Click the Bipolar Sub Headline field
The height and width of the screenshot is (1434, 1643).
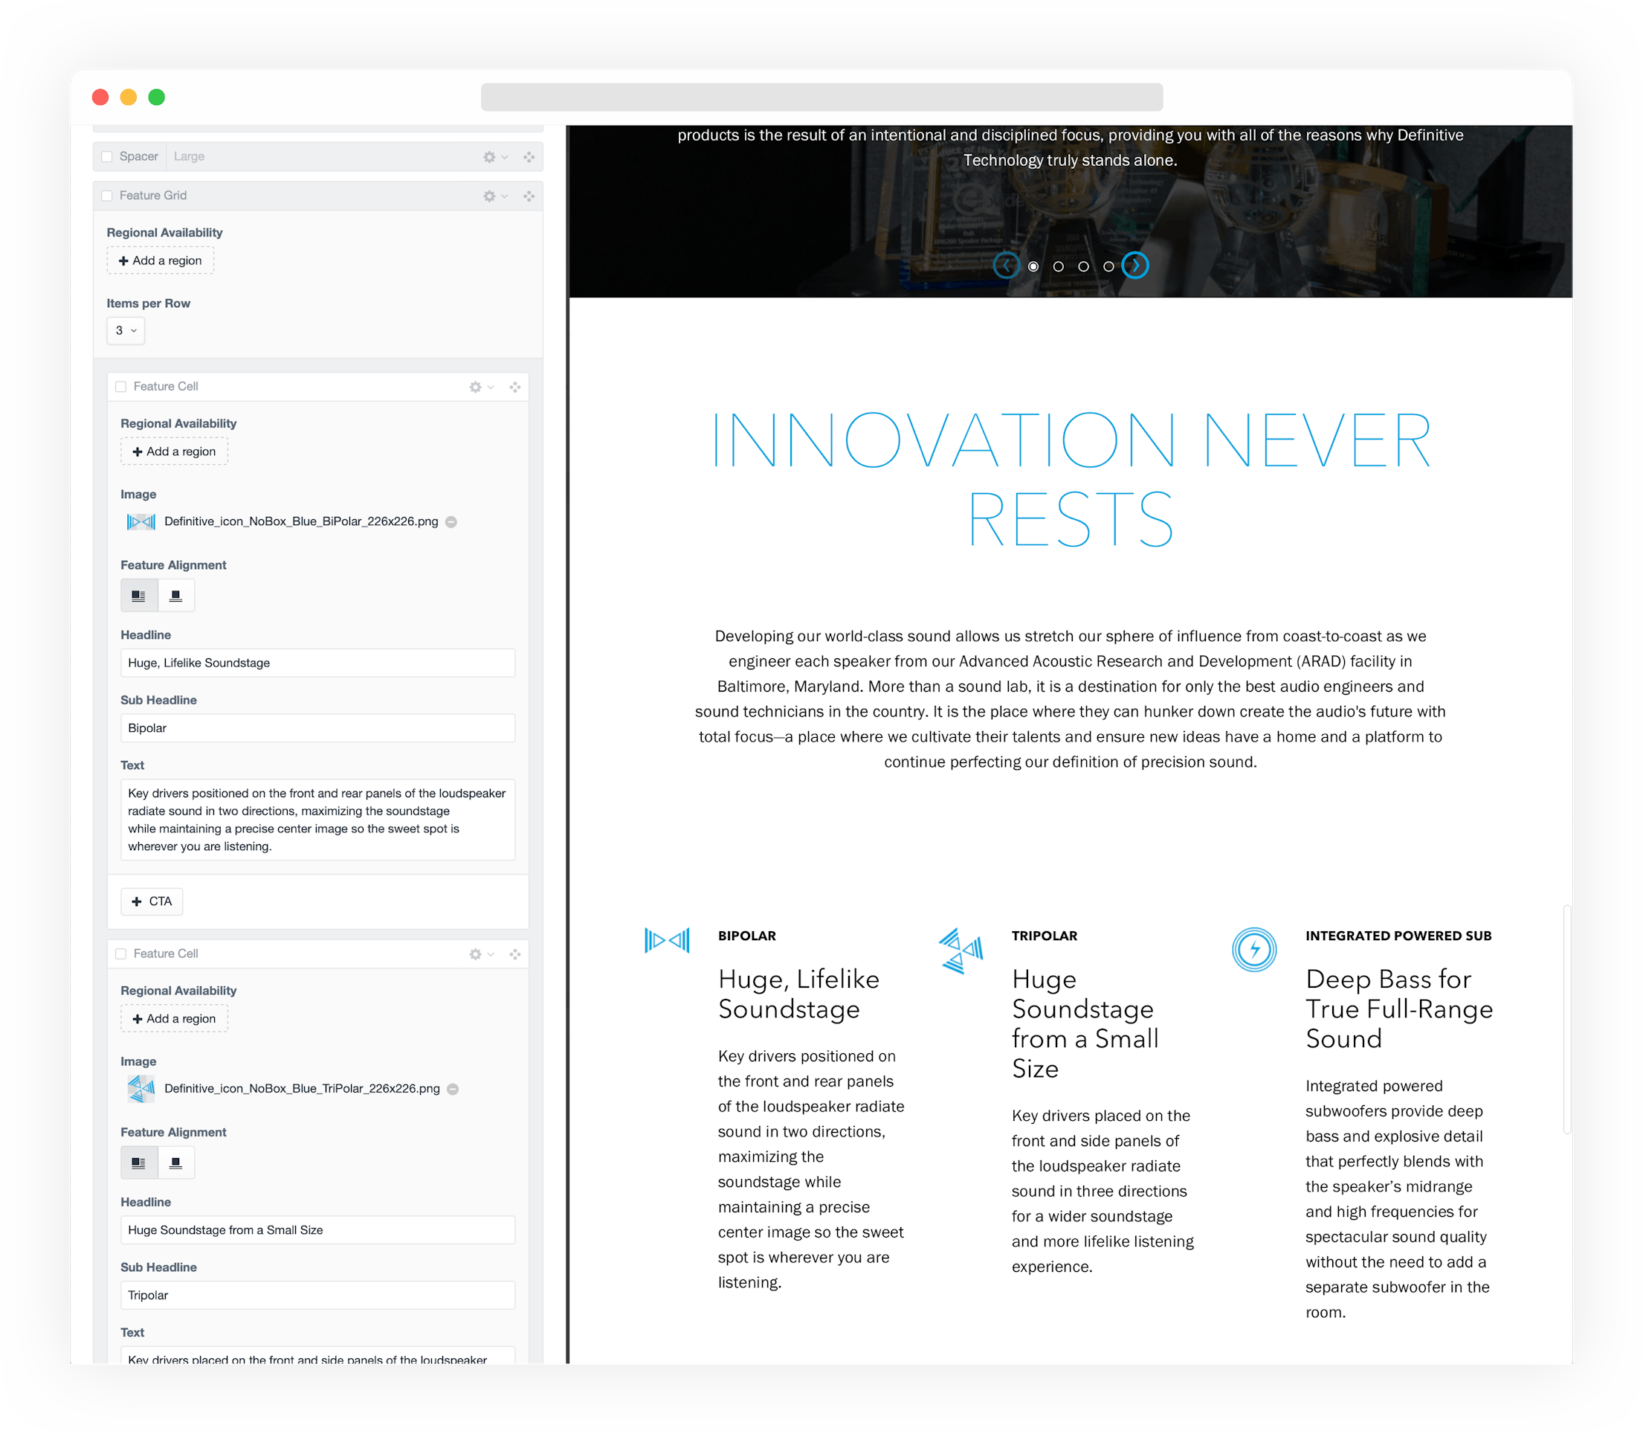tap(317, 728)
